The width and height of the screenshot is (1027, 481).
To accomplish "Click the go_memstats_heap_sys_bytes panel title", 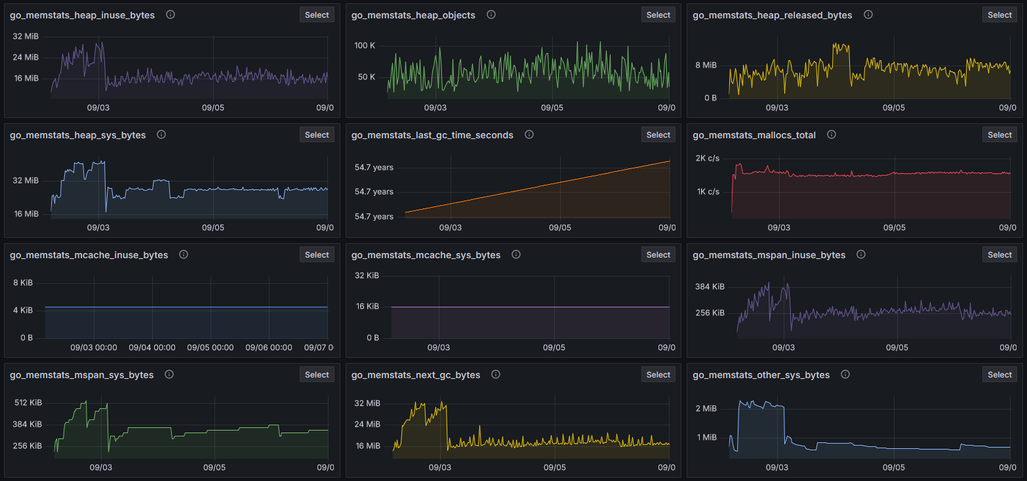I will [x=77, y=135].
